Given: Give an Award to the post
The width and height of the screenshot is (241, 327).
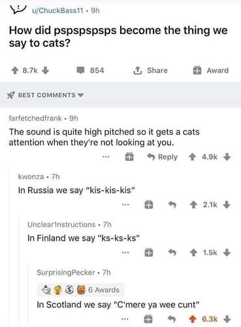Looking at the screenshot, I should (211, 71).
